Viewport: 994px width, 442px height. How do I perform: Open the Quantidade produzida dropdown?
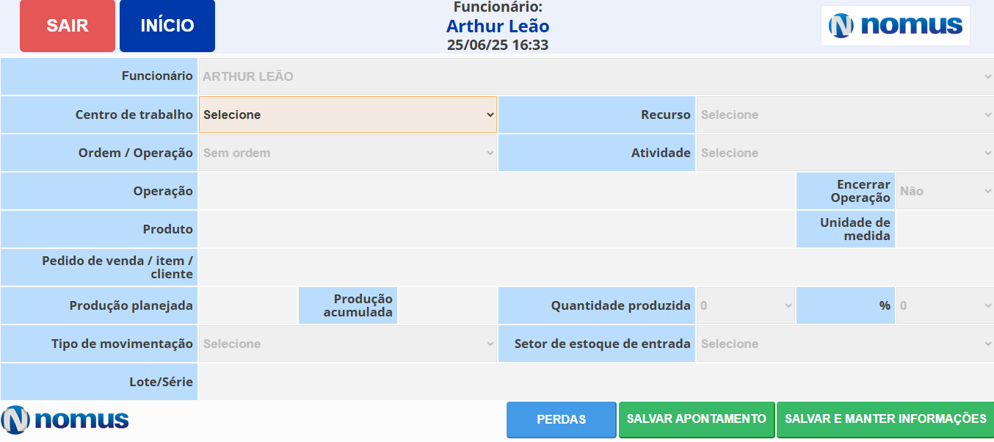click(745, 305)
